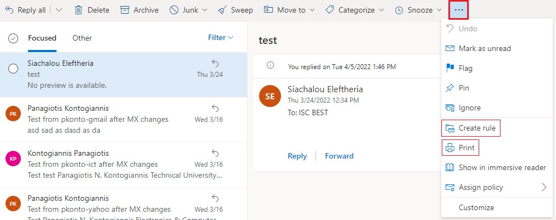The width and height of the screenshot is (556, 220).
Task: Pin the message using Pin icon
Action: coord(450,88)
